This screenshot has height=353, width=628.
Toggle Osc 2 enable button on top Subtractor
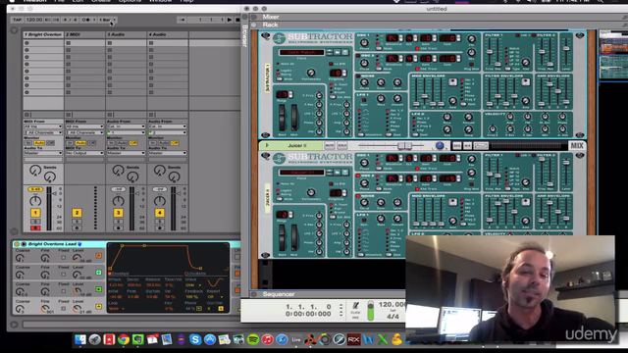click(x=358, y=56)
